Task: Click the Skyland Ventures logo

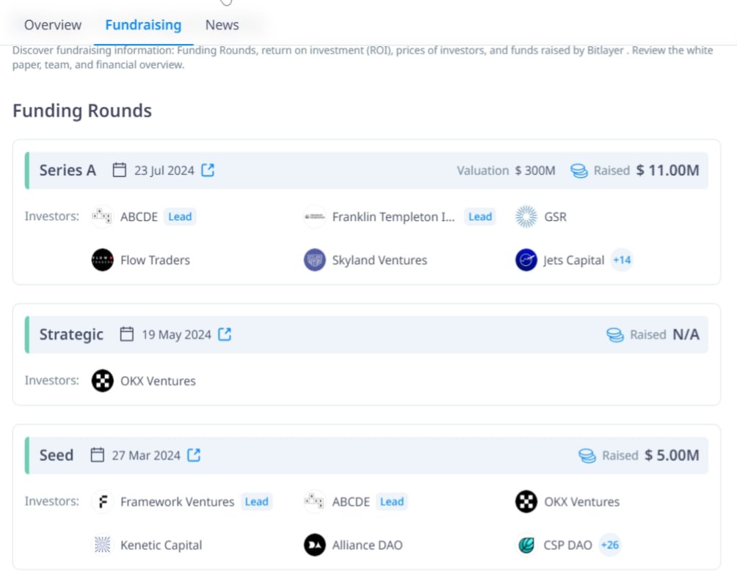Action: (314, 260)
